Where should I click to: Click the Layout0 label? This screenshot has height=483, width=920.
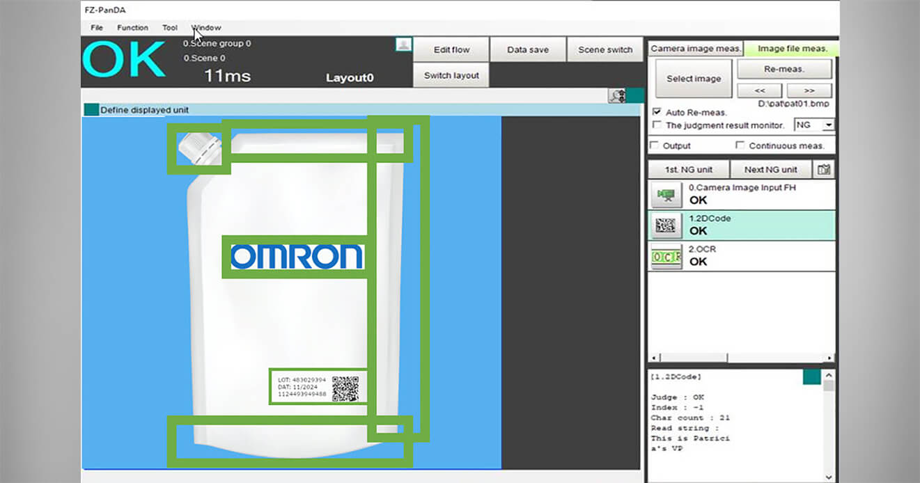tap(350, 78)
